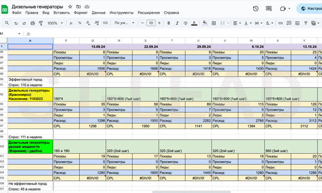Open text wrapping dropdown

point(259,23)
